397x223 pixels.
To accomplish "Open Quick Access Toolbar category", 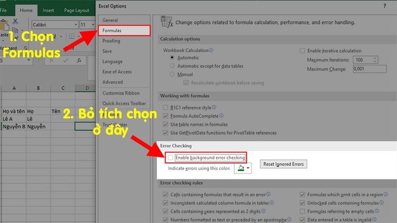I will click(x=124, y=103).
